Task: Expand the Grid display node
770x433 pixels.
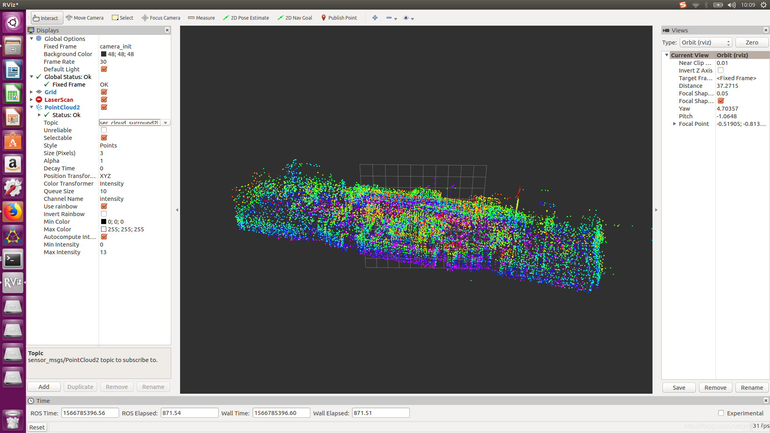Action: click(32, 92)
